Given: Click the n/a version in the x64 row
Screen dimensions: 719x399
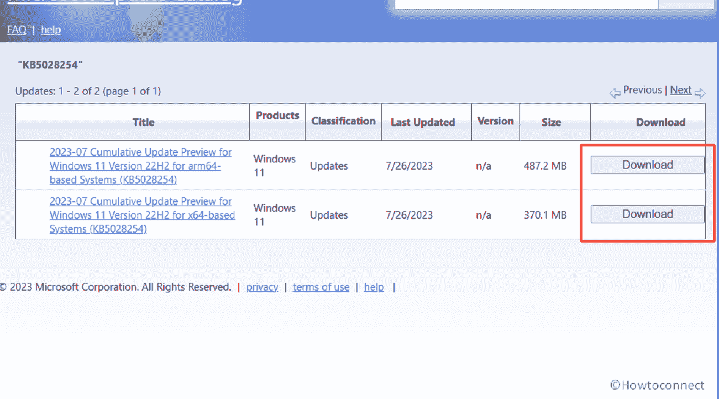Looking at the screenshot, I should 484,215.
